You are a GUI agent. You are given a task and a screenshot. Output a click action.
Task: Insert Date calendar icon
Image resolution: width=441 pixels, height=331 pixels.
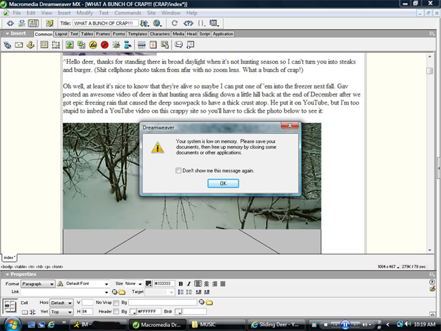(x=153, y=45)
